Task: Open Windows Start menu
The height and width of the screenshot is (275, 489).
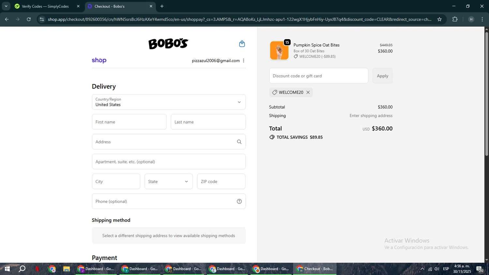Action: pyautogui.click(x=7, y=269)
